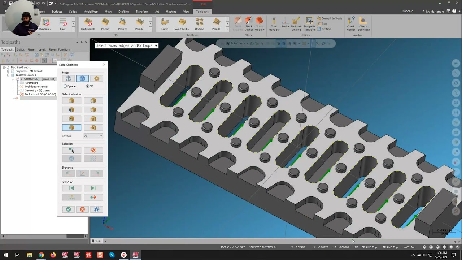The width and height of the screenshot is (462, 260).
Task: Open the Solids ribbon tab
Action: point(73,12)
